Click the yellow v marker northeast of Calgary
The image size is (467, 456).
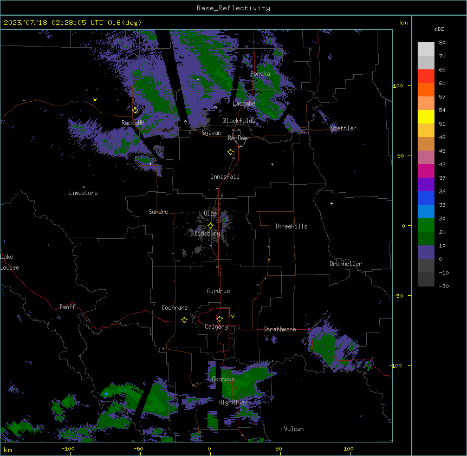pos(232,316)
